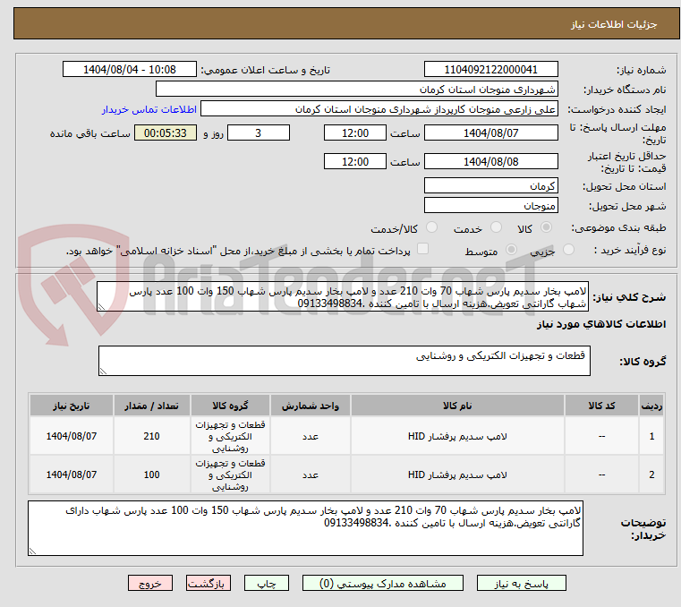Select the متوسط purchase type radio
This screenshot has width=681, height=607.
click(512, 250)
